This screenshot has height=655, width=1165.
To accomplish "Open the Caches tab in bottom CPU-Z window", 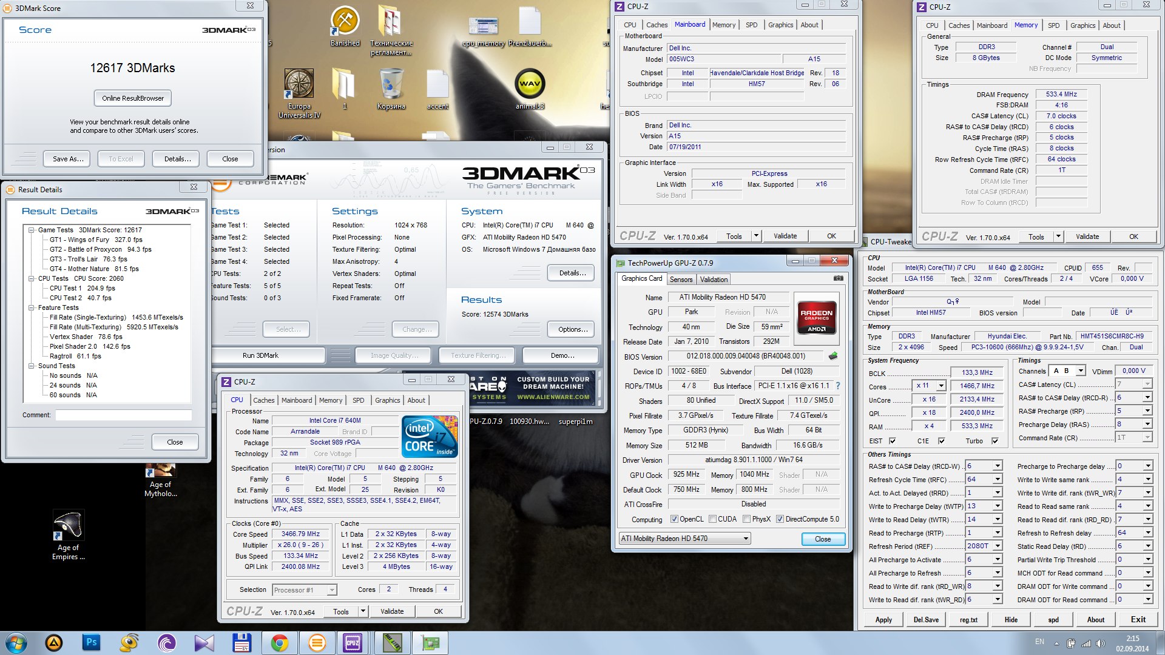I will 264,400.
